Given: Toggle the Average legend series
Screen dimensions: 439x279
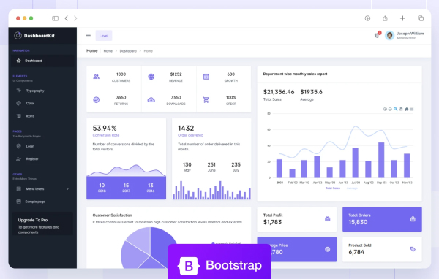Looking at the screenshot, I should coord(352,188).
